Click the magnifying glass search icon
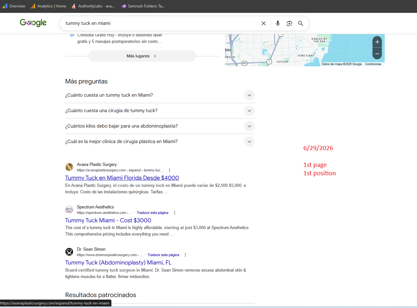Screen dimensions: 417x308 (300, 23)
